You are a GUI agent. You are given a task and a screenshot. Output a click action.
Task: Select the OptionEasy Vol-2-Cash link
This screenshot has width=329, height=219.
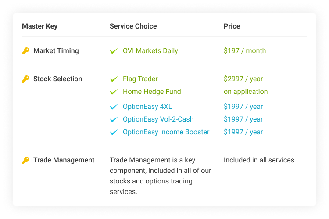tap(158, 119)
